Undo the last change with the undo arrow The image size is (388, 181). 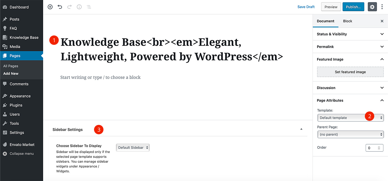tap(60, 7)
